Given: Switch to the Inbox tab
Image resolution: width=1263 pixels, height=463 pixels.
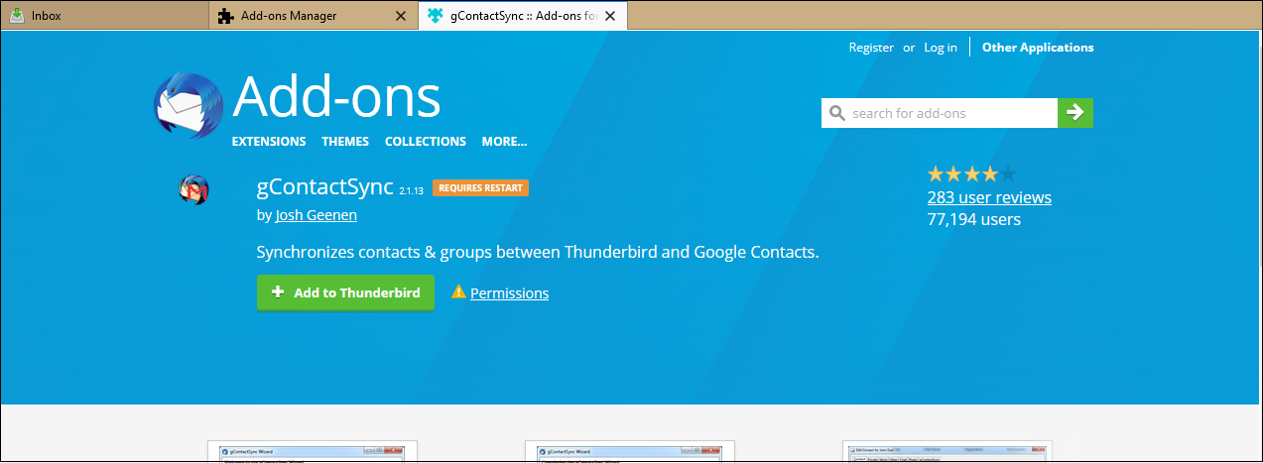Looking at the screenshot, I should point(104,16).
